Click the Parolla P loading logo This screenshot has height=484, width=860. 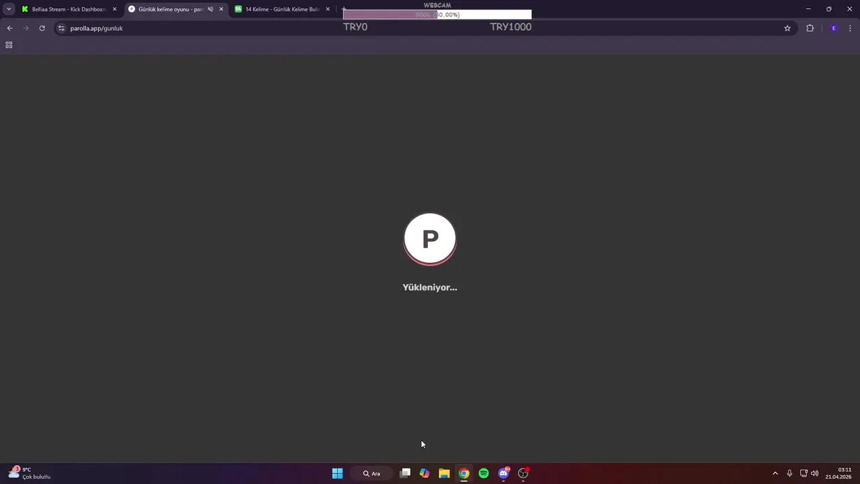pos(430,239)
